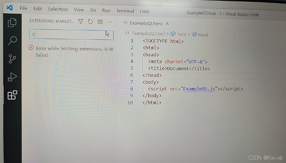
Task: Place cursor on the closing </head> tag
Action: 152,75
